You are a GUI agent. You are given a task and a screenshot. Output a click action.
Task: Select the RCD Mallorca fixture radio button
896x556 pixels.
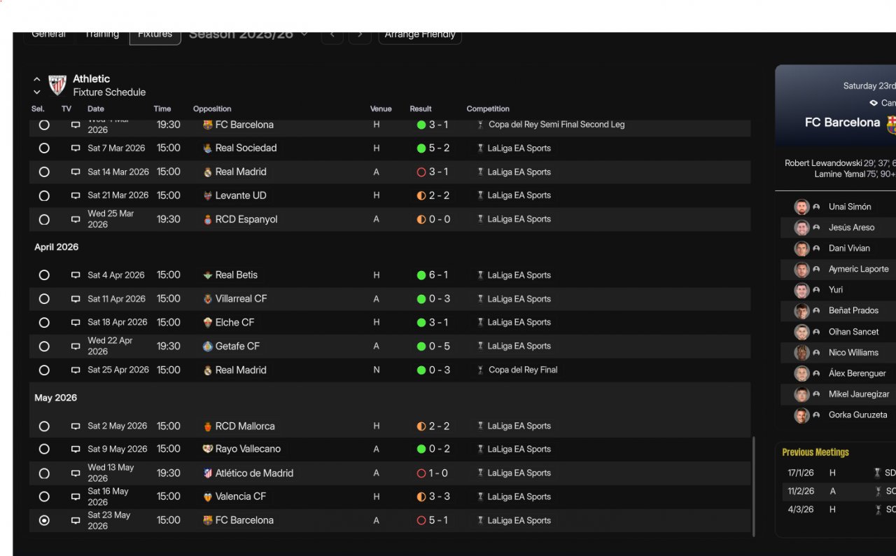click(x=44, y=426)
